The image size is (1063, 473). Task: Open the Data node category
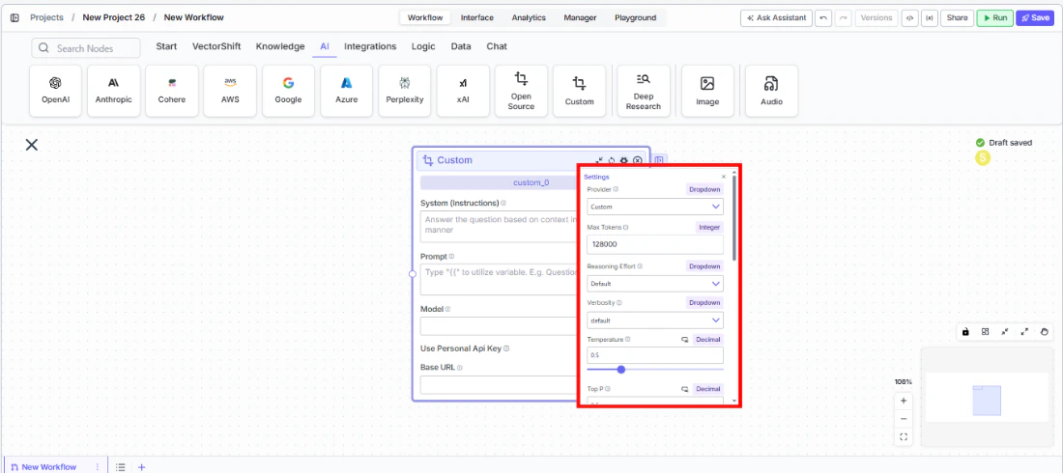[461, 46]
